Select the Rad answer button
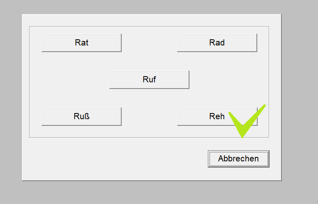Viewport: 318px width, 204px height. (x=217, y=43)
